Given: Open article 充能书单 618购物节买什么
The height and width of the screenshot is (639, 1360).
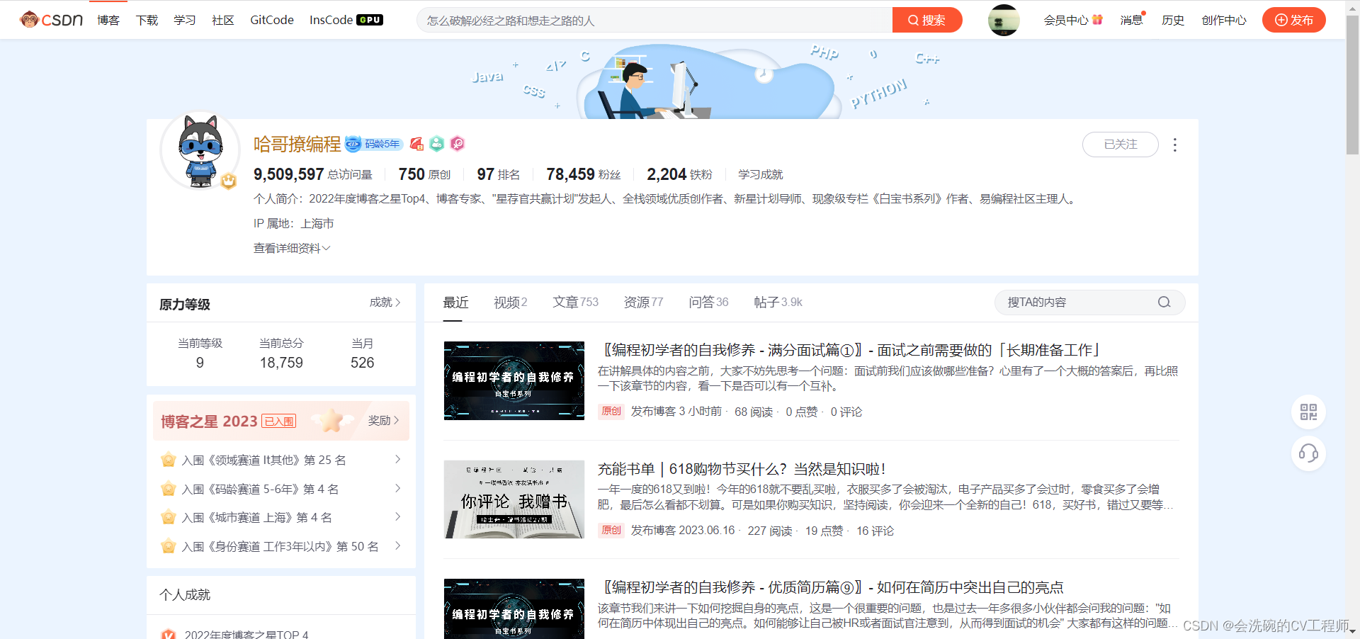Looking at the screenshot, I should pyautogui.click(x=742, y=469).
